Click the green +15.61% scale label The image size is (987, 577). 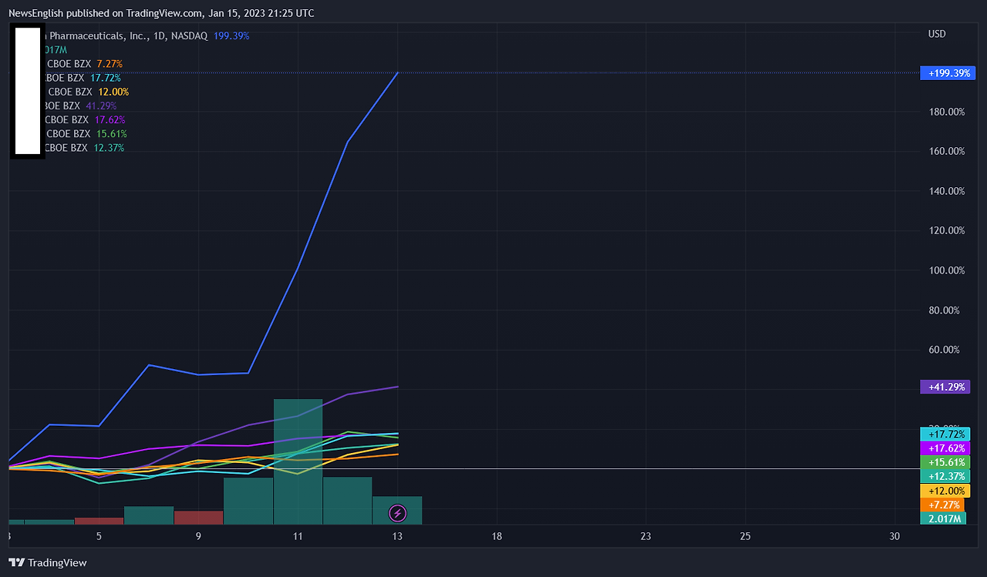pyautogui.click(x=946, y=462)
